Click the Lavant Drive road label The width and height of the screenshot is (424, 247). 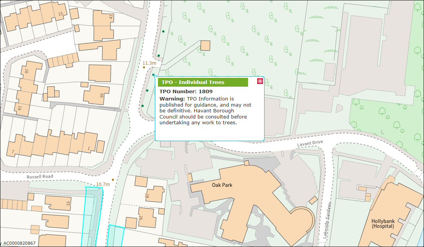[310, 143]
